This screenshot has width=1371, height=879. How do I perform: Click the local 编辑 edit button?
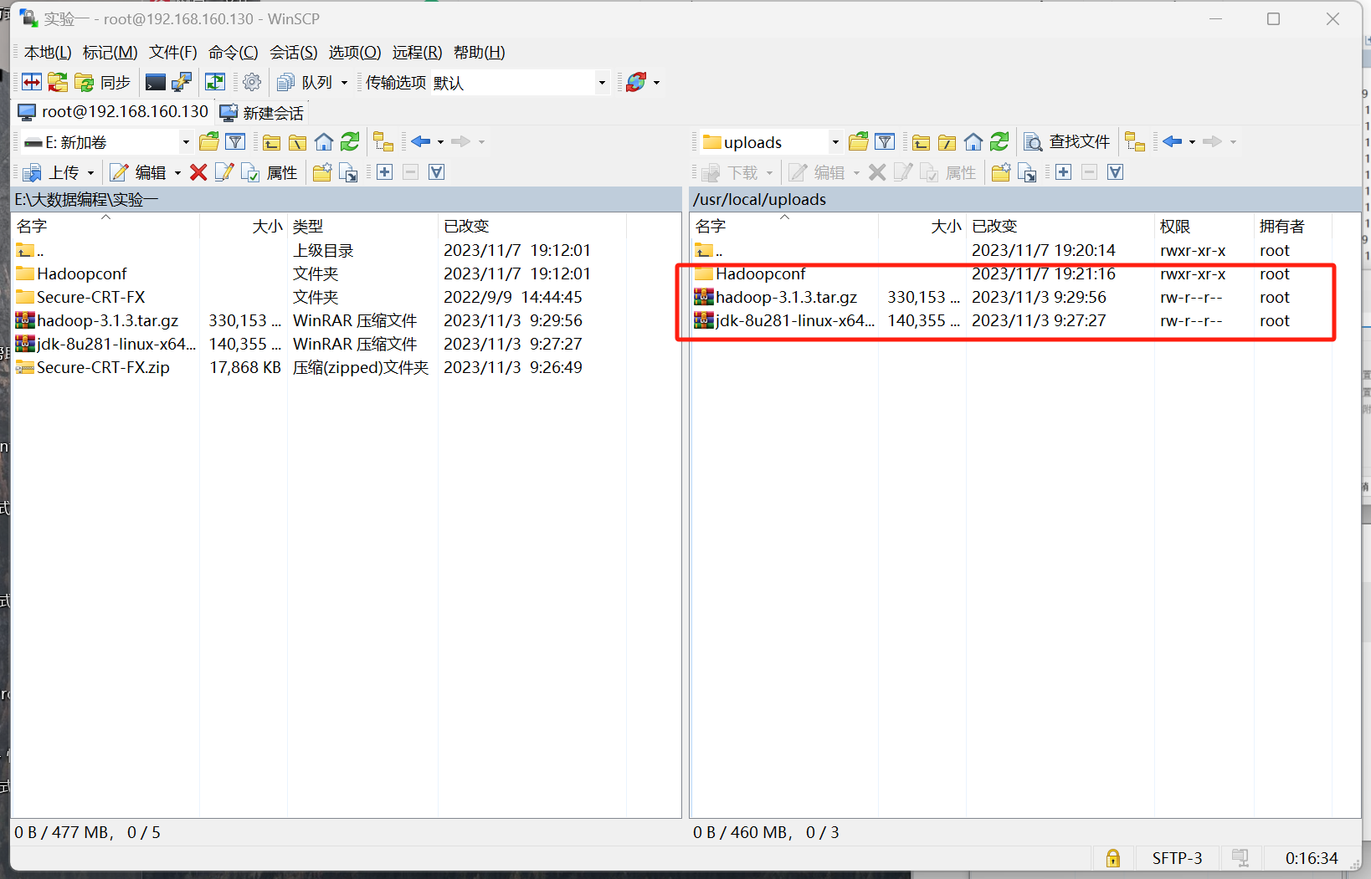pos(139,172)
